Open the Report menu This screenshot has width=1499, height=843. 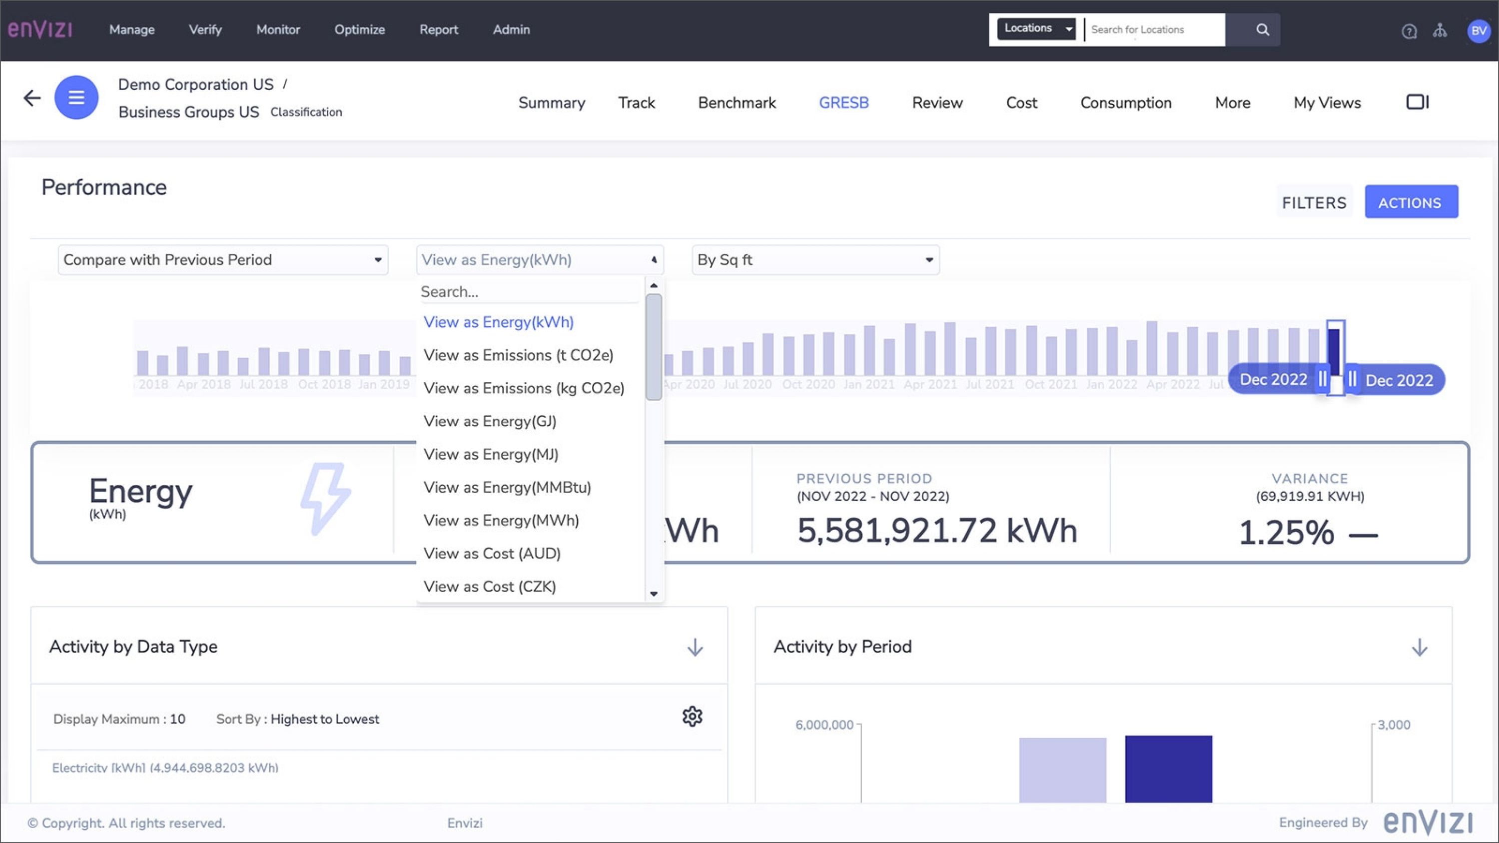pyautogui.click(x=439, y=29)
